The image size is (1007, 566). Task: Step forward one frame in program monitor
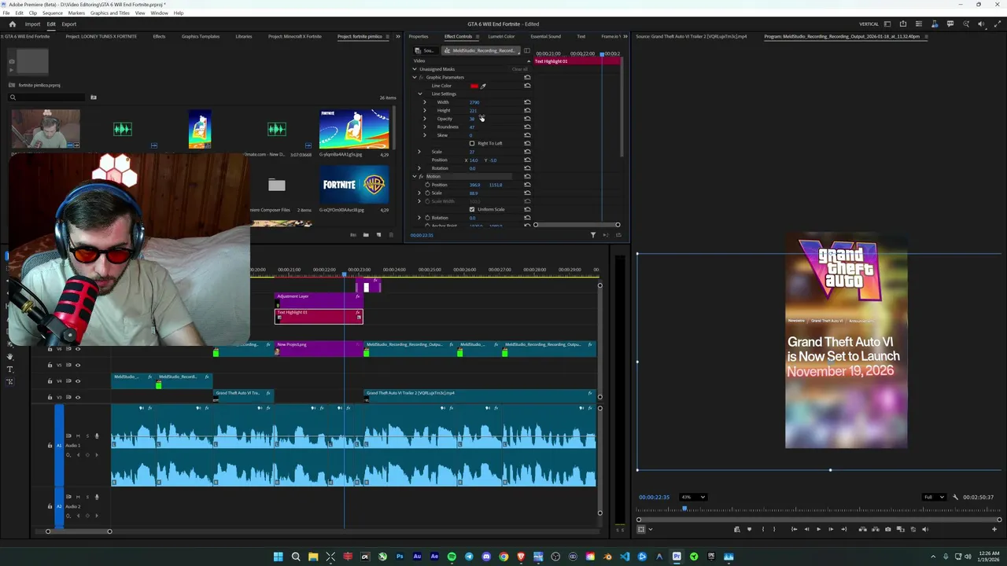[831, 529]
